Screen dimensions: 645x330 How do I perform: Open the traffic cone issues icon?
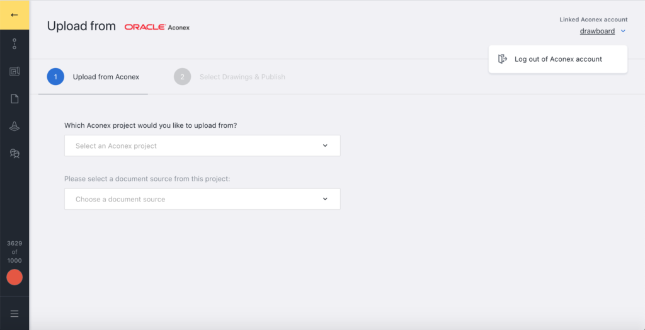point(14,127)
